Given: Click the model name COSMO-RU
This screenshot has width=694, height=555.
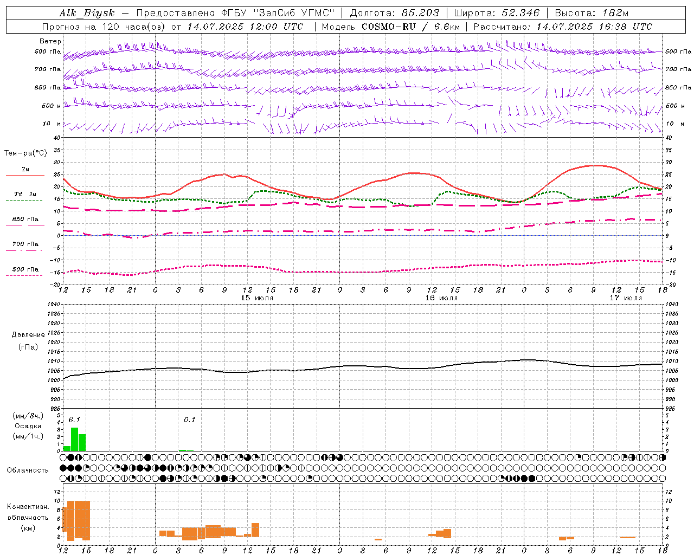Looking at the screenshot, I should [389, 27].
